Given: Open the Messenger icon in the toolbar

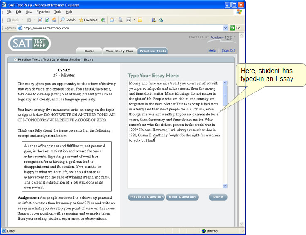Looking at the screenshot, I should click(161, 20).
